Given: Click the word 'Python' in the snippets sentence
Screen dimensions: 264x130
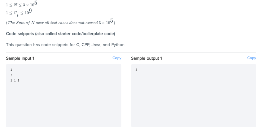Looking at the screenshot, I should click(x=118, y=45).
